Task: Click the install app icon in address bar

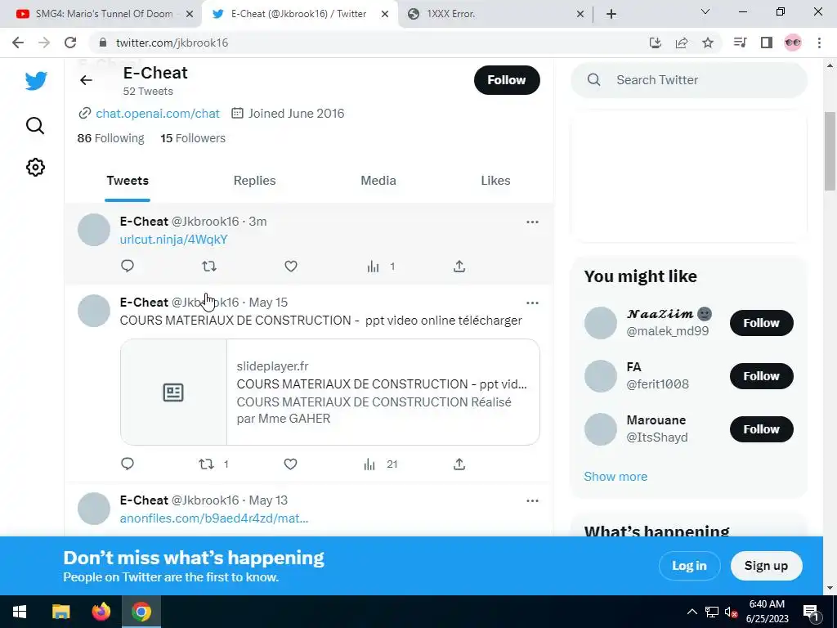Action: (x=656, y=43)
